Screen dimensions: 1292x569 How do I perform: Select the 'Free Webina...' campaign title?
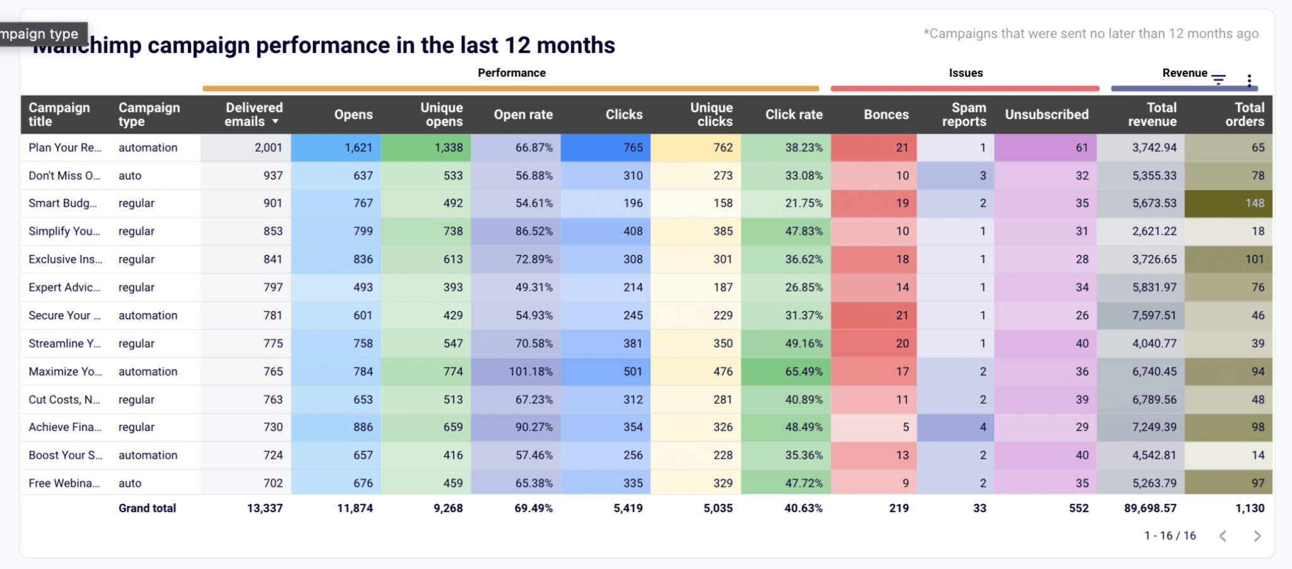coord(64,483)
